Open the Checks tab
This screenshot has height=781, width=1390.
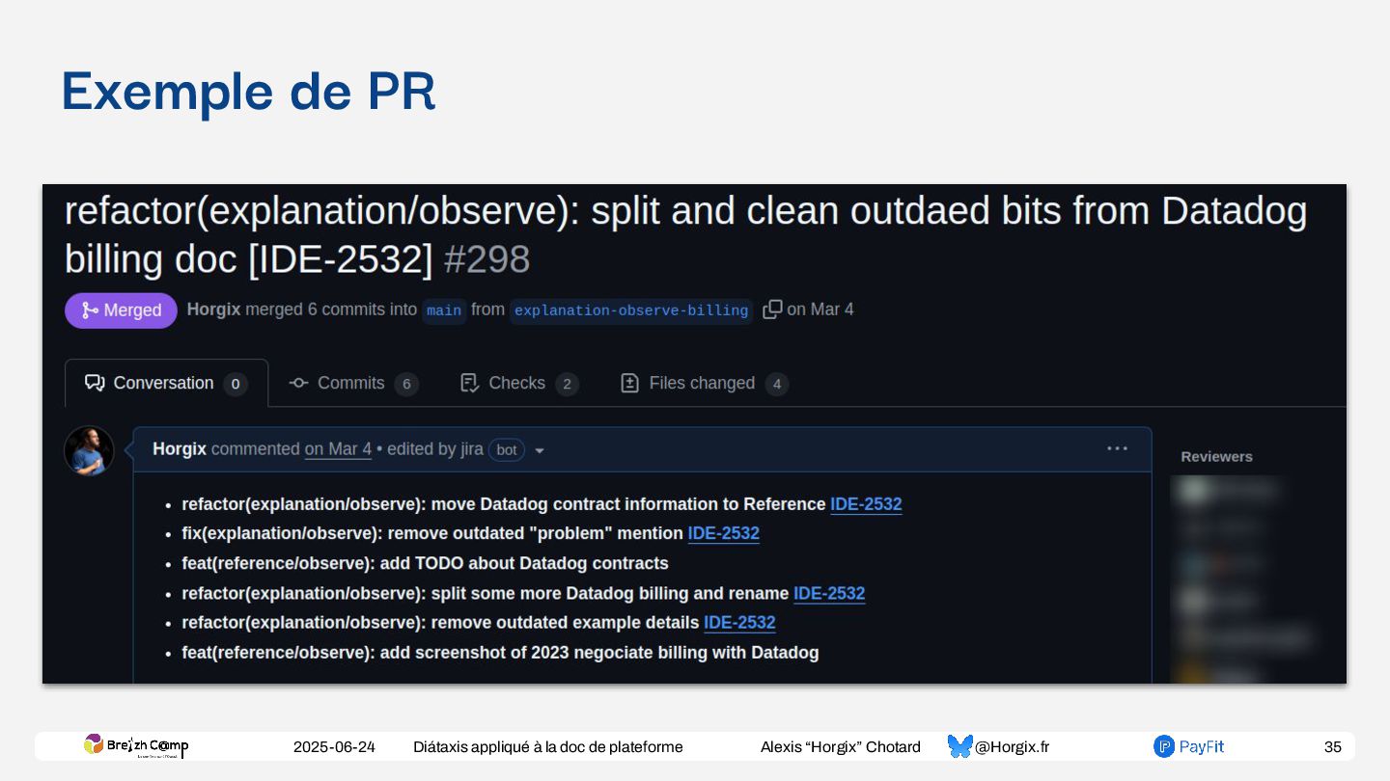click(x=519, y=384)
